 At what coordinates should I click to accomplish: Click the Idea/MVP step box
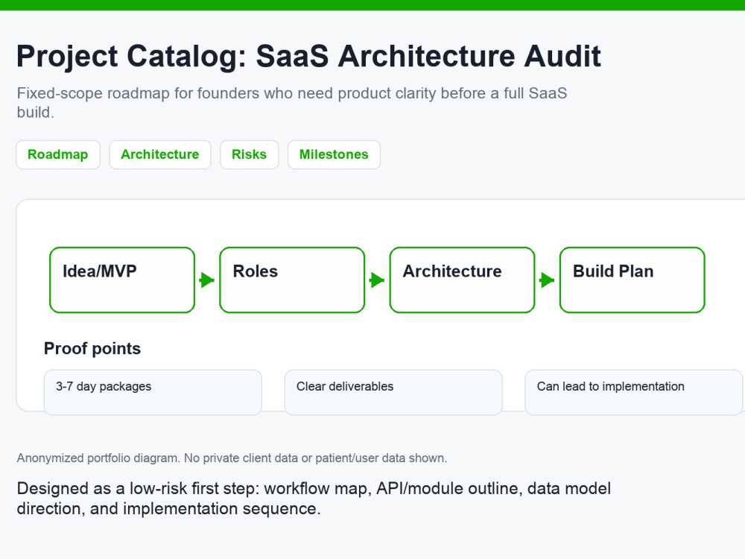[122, 280]
